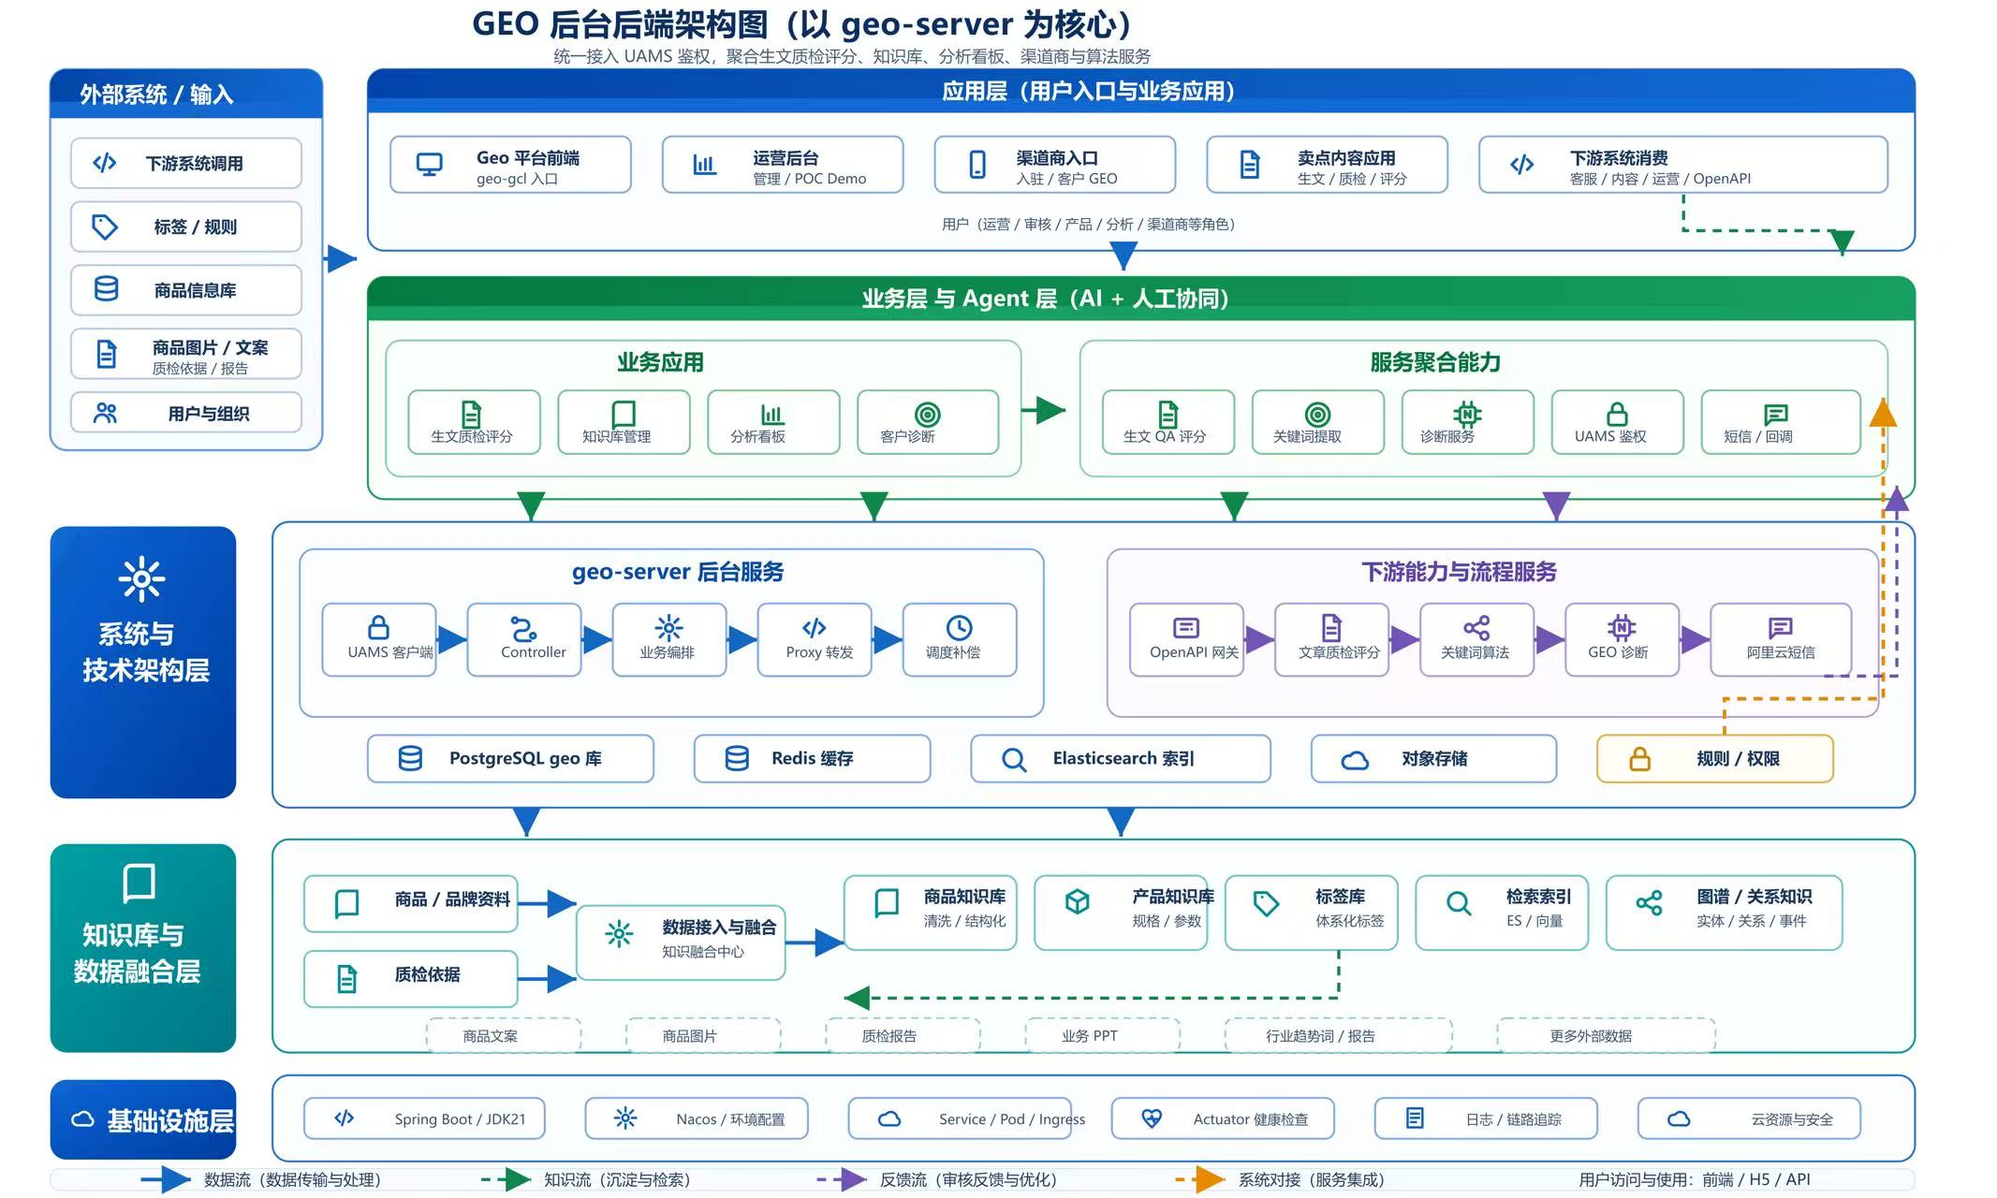Click the gateway icon above OpenAPI 网关

(x=1186, y=627)
